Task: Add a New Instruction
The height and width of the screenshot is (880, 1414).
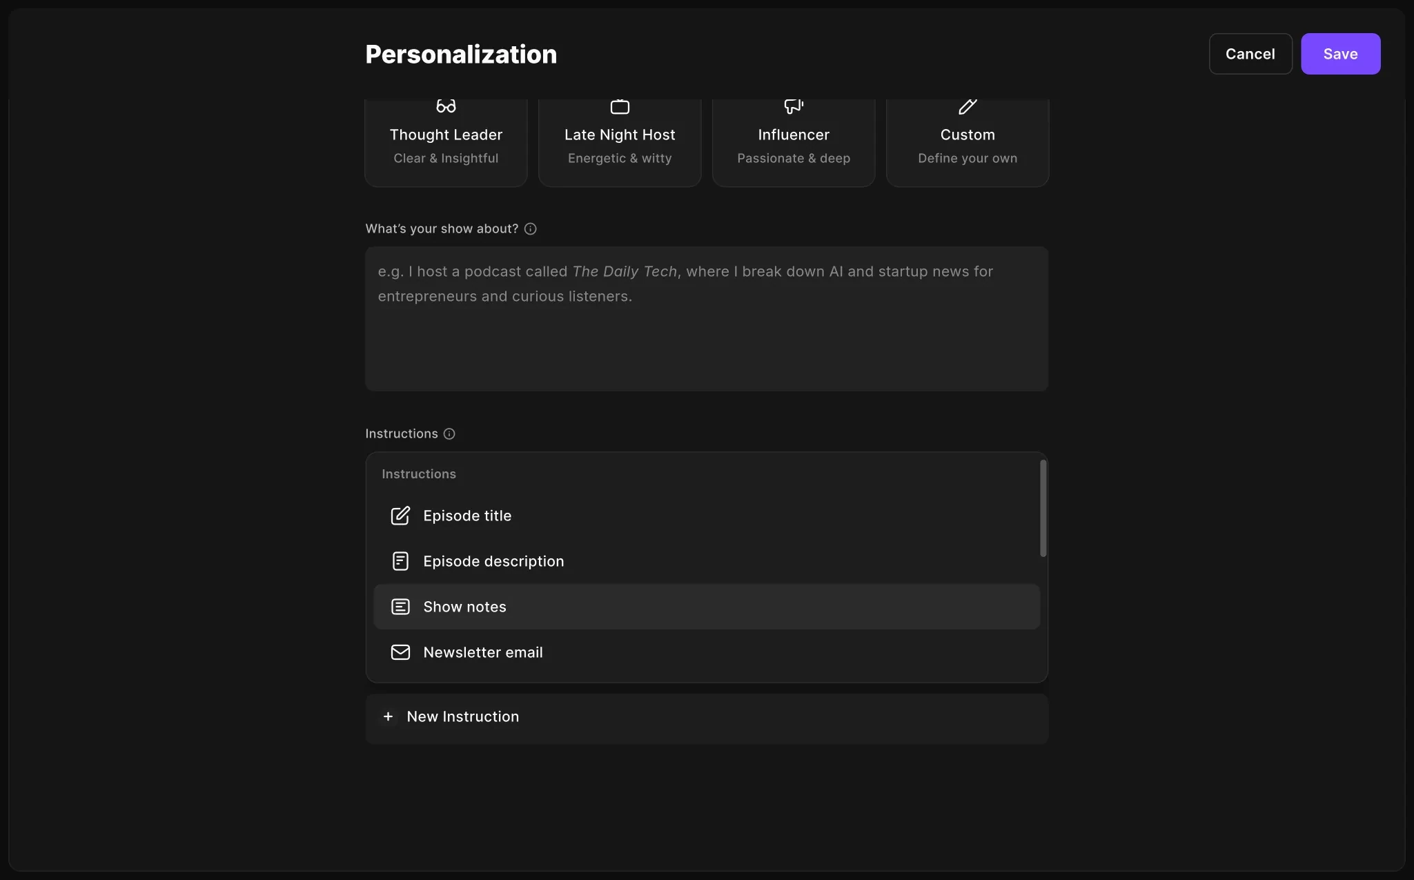Action: tap(707, 718)
